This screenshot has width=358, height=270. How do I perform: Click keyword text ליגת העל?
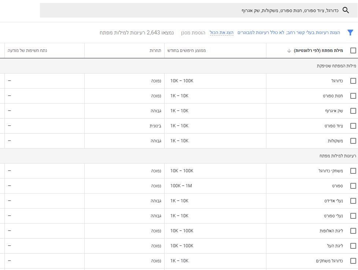(x=335, y=246)
